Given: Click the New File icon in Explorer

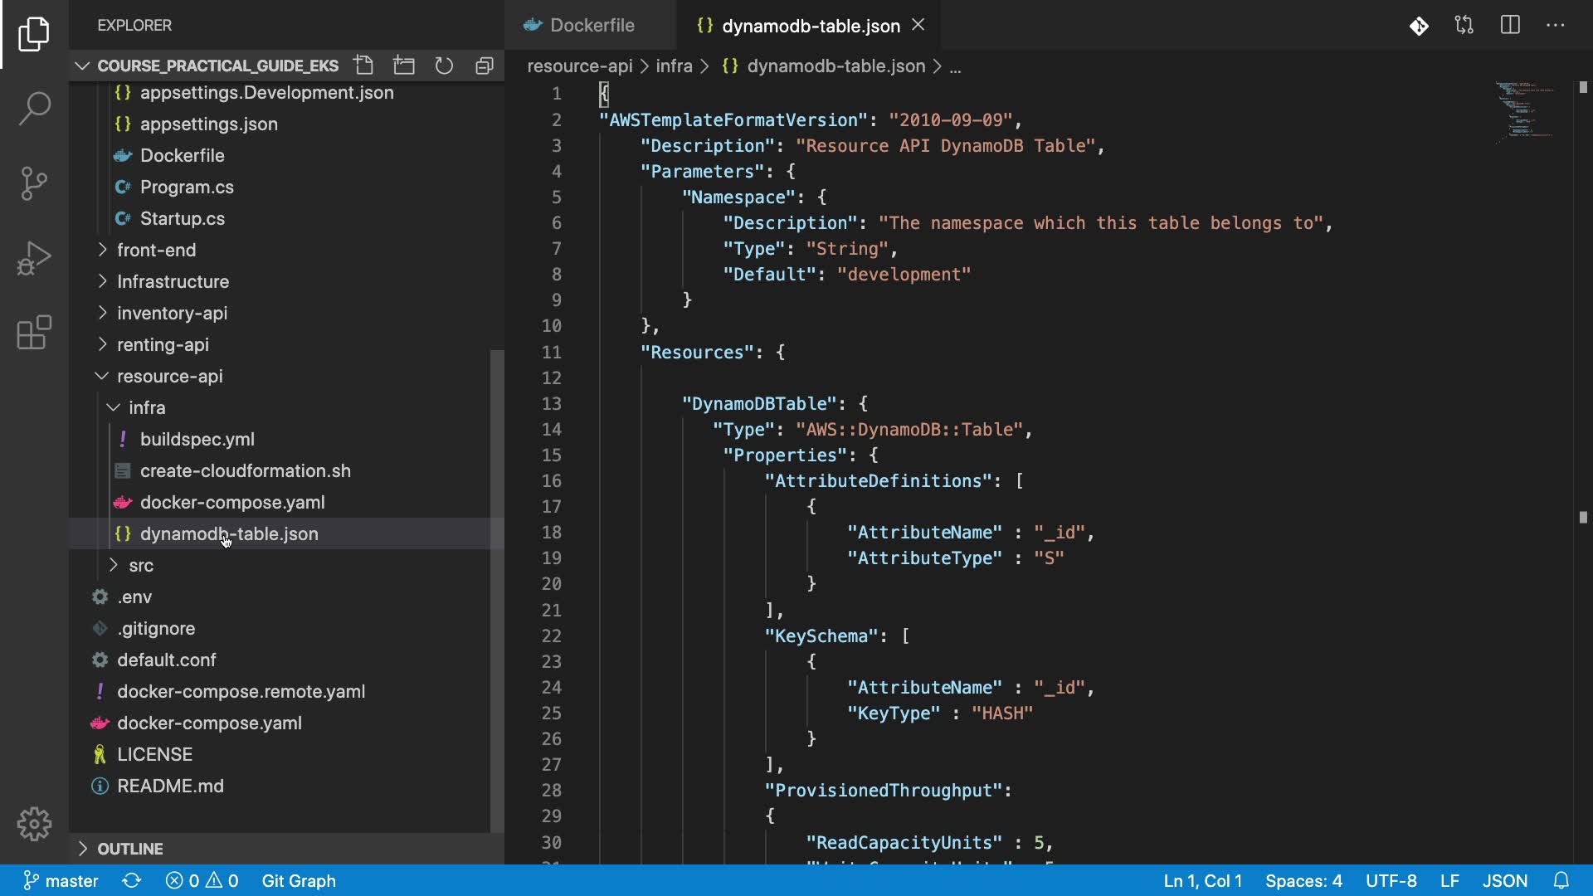Looking at the screenshot, I should coord(363,66).
